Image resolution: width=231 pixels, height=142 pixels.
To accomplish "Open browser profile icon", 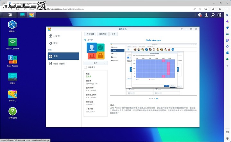I will (x=220, y=9).
